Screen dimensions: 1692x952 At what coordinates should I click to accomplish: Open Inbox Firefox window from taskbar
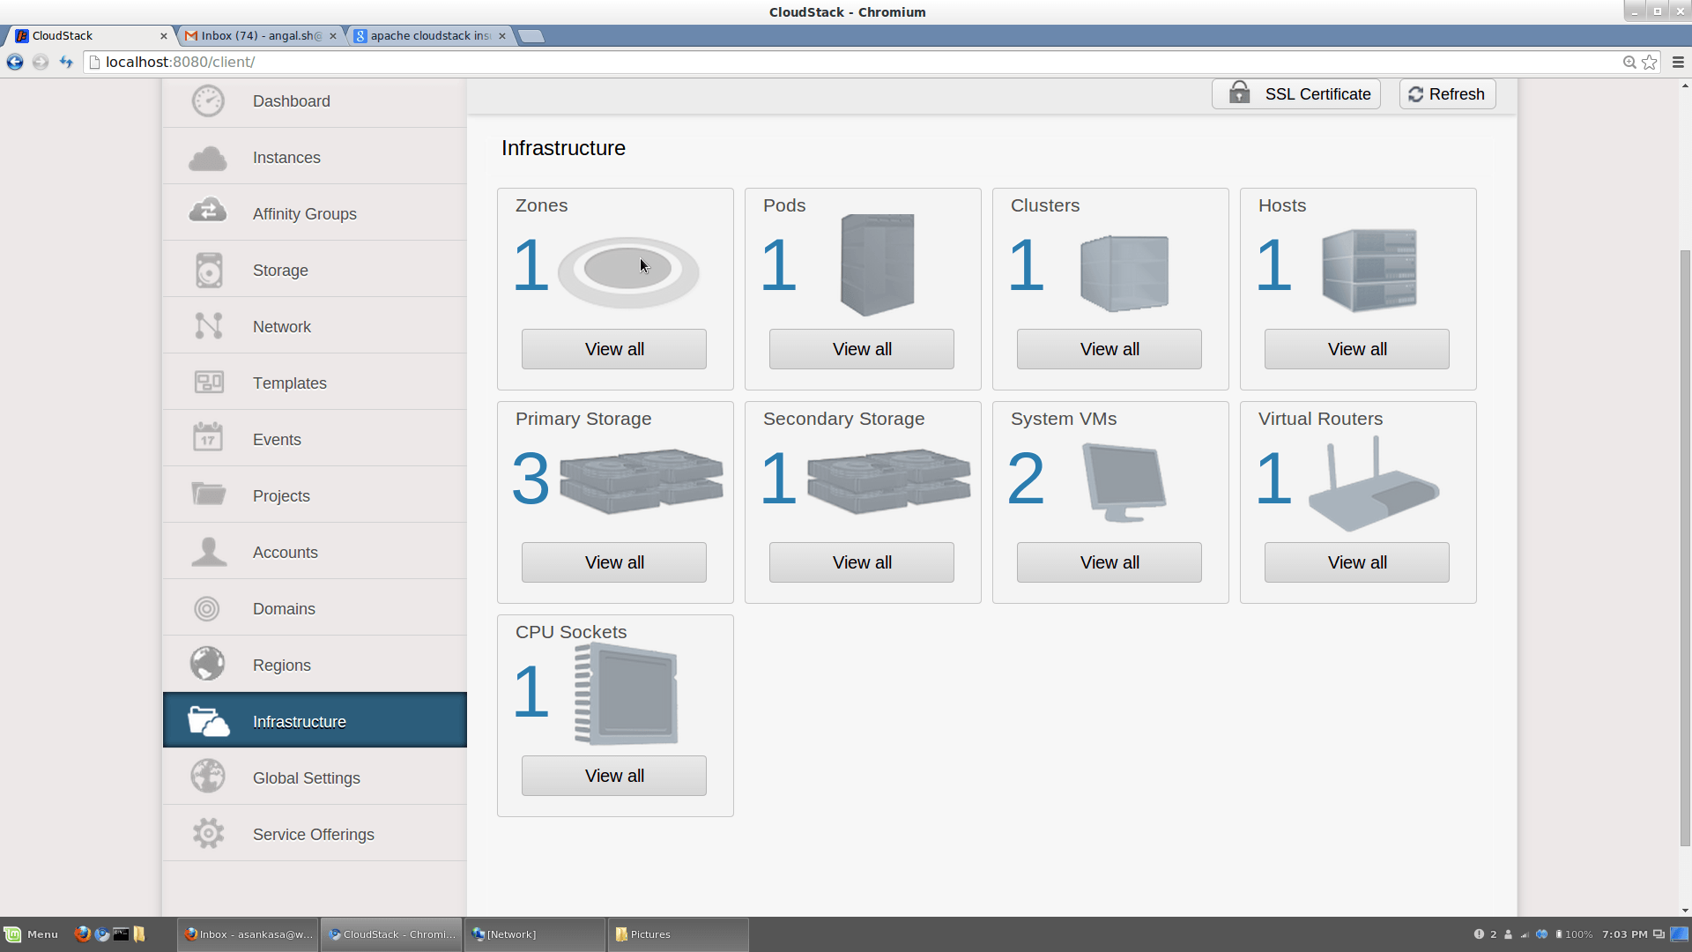tap(248, 934)
